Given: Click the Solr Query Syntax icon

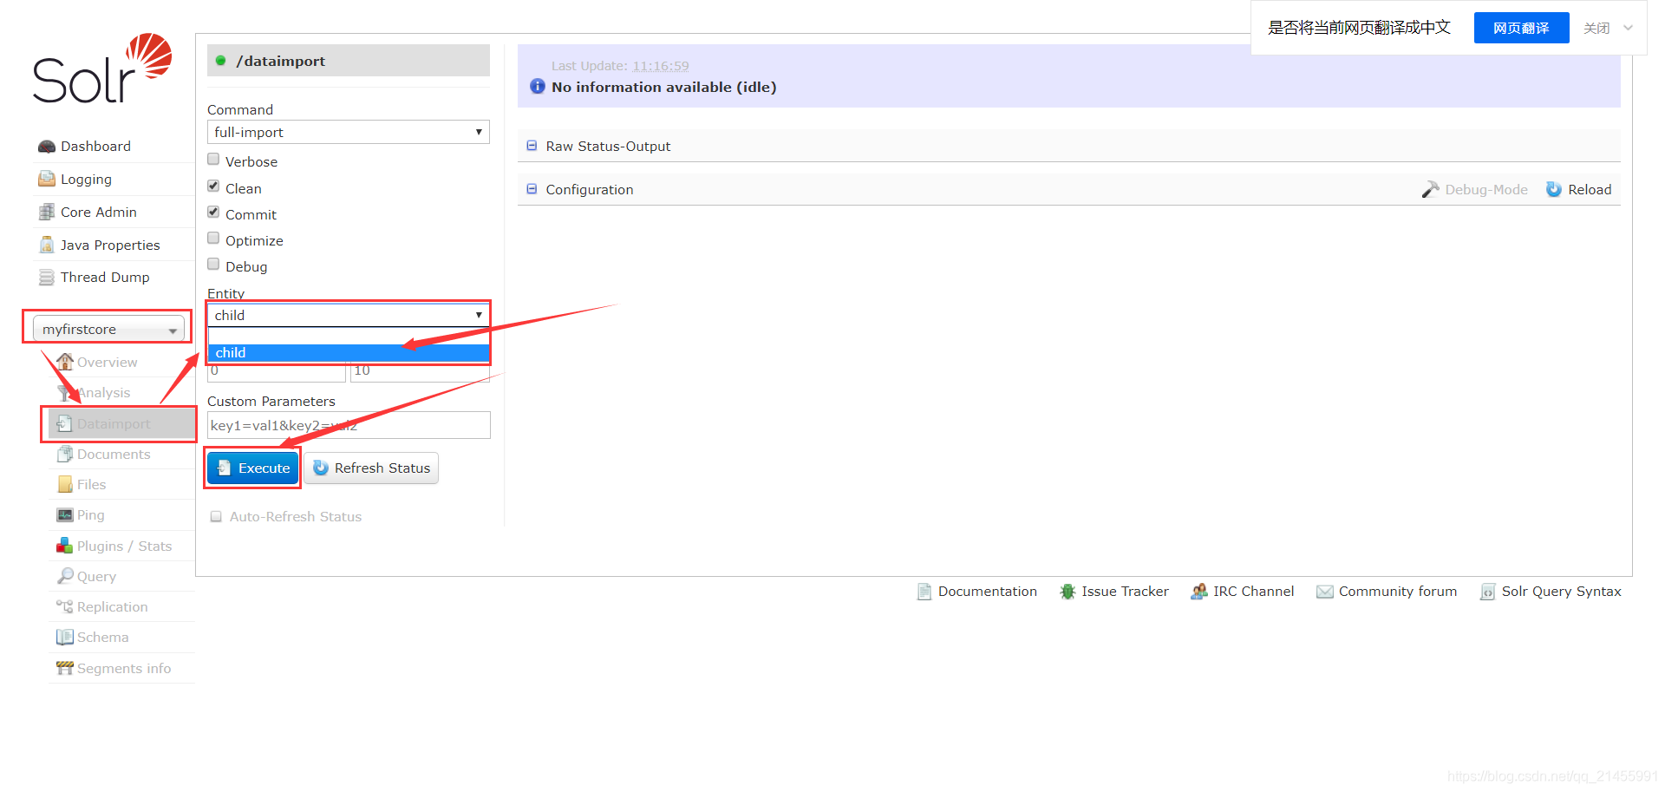Looking at the screenshot, I should [1487, 592].
